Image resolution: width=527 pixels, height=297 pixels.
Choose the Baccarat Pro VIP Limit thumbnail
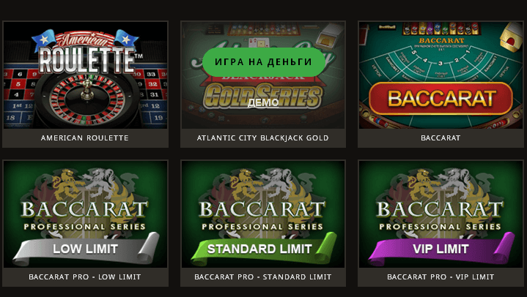point(441,214)
